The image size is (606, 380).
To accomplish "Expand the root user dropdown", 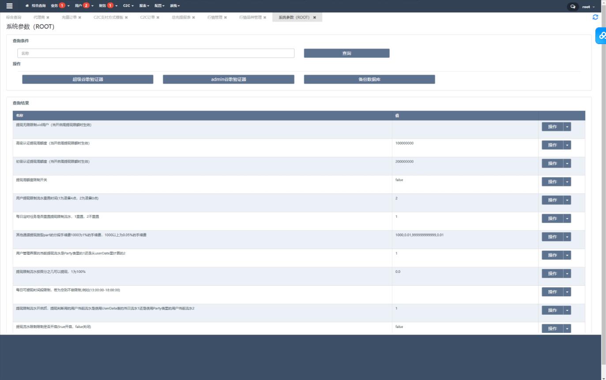I will [x=588, y=7].
